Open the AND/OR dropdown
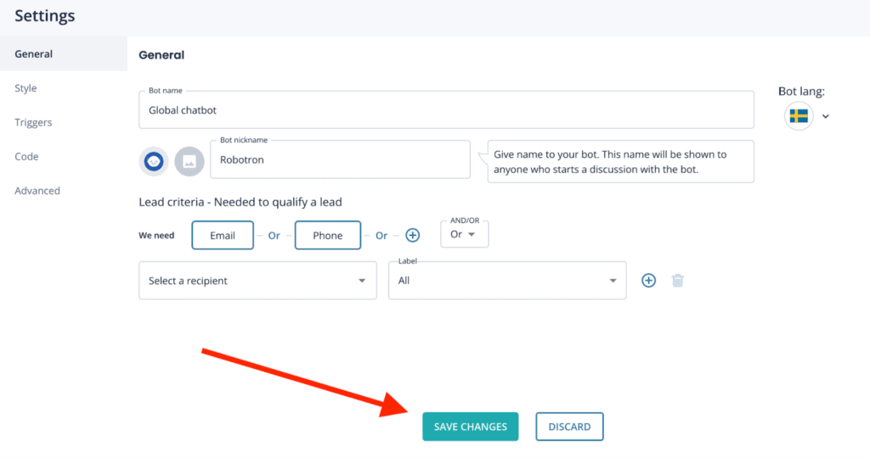This screenshot has height=458, width=870. (x=464, y=234)
